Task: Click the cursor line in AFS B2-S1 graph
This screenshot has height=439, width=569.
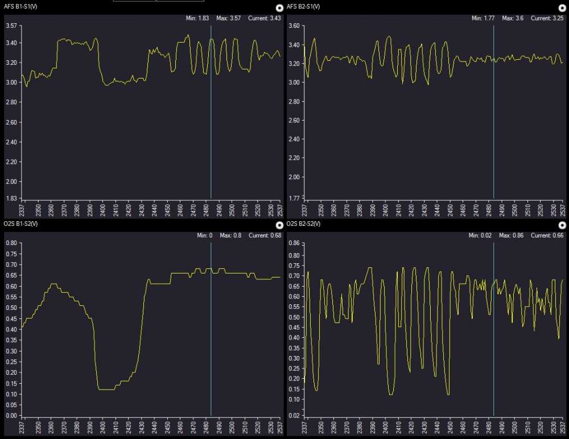Action: coord(493,114)
